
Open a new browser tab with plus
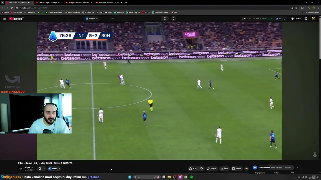pos(126,2)
